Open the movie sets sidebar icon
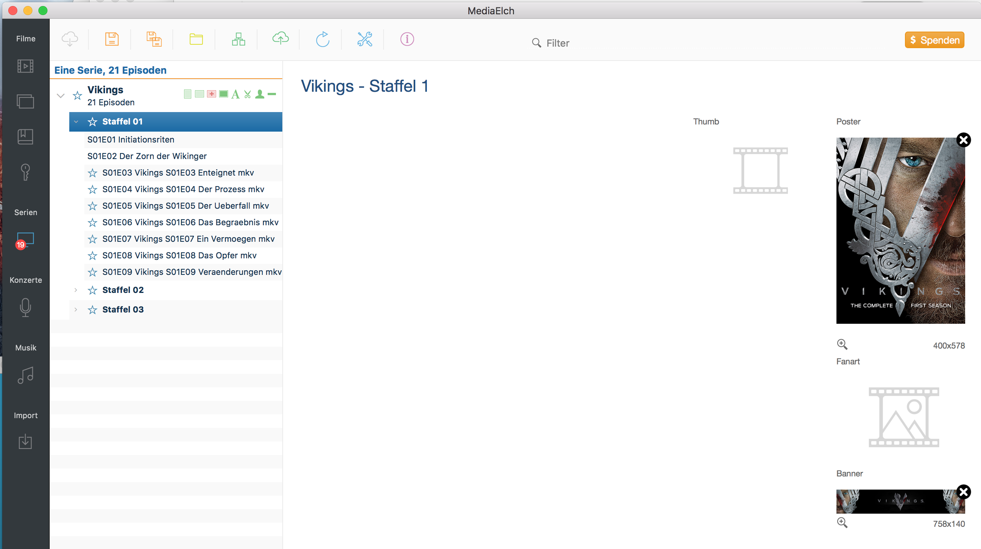Image resolution: width=981 pixels, height=549 pixels. 26,101
